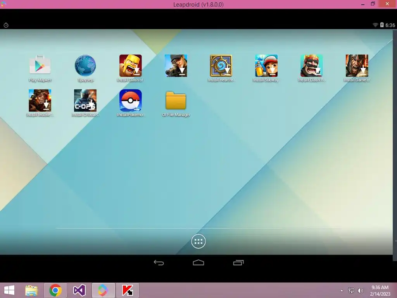This screenshot has height=298, width=397.
Task: Click the timer icon in status bar
Action: click(x=6, y=25)
